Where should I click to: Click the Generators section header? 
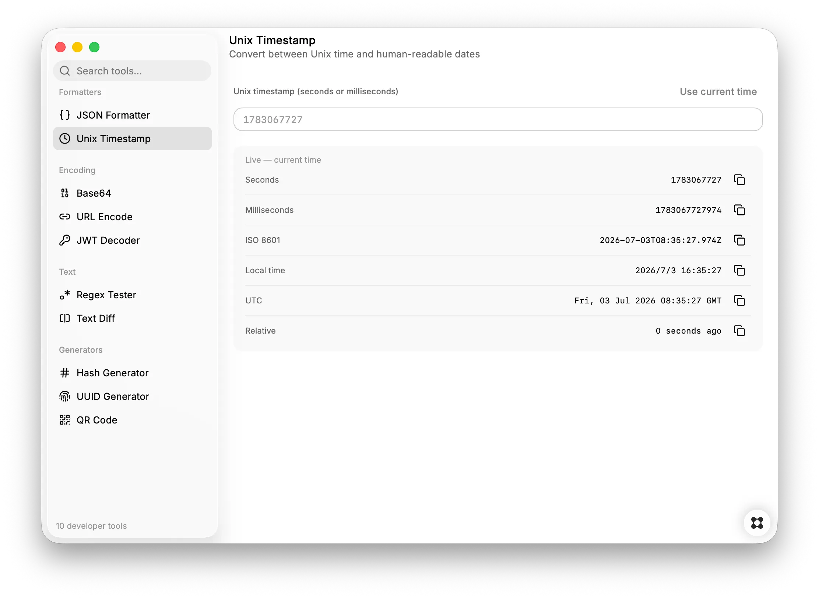[81, 350]
